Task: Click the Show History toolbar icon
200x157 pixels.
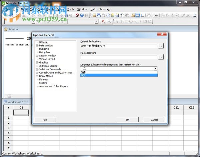Action: [x=113, y=15]
